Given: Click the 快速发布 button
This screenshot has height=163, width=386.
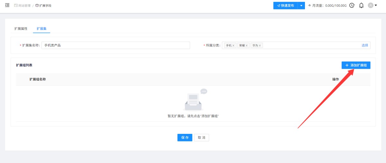Looking at the screenshot, I should click(x=285, y=5).
